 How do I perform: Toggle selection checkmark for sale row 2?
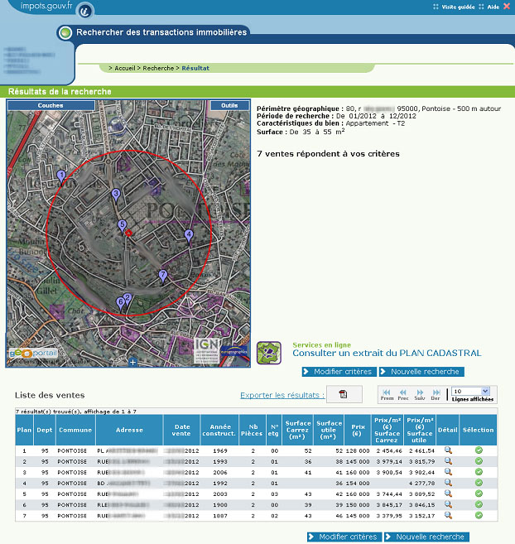click(479, 461)
